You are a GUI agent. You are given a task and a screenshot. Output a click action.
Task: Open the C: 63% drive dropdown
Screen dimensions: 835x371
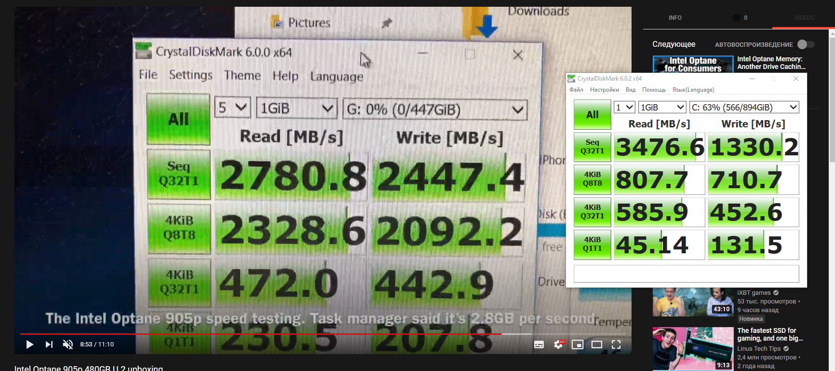click(x=744, y=107)
